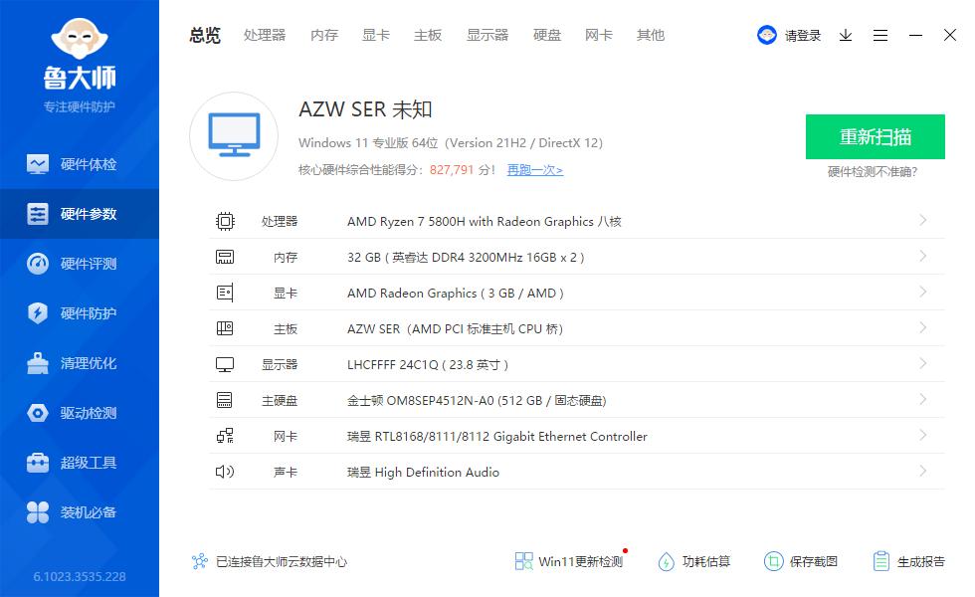This screenshot has width=975, height=597.
Task: Open 超级工具 toolbox icon
Action: [x=38, y=463]
